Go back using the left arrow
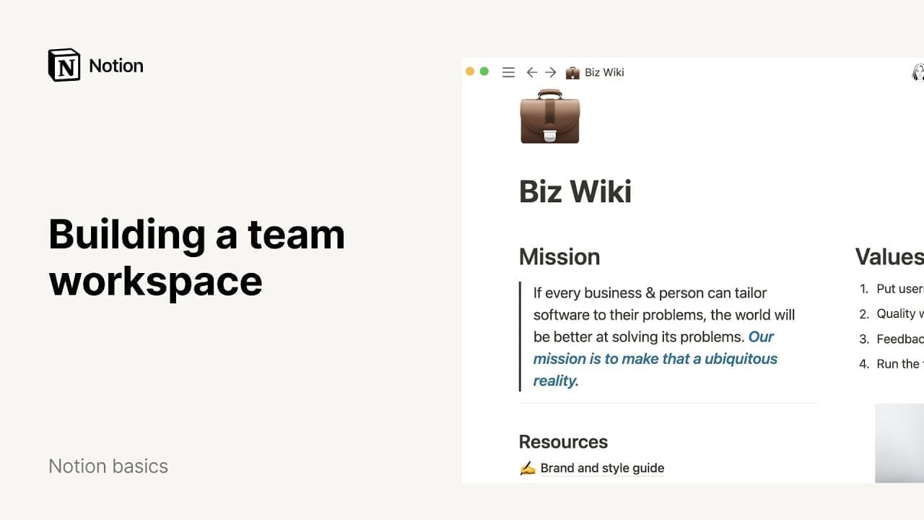 point(532,72)
